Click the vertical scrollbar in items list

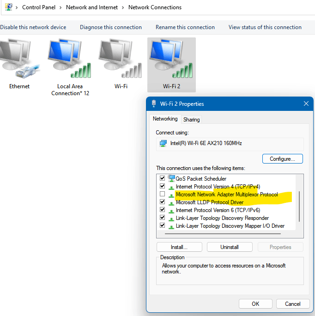click(299, 207)
